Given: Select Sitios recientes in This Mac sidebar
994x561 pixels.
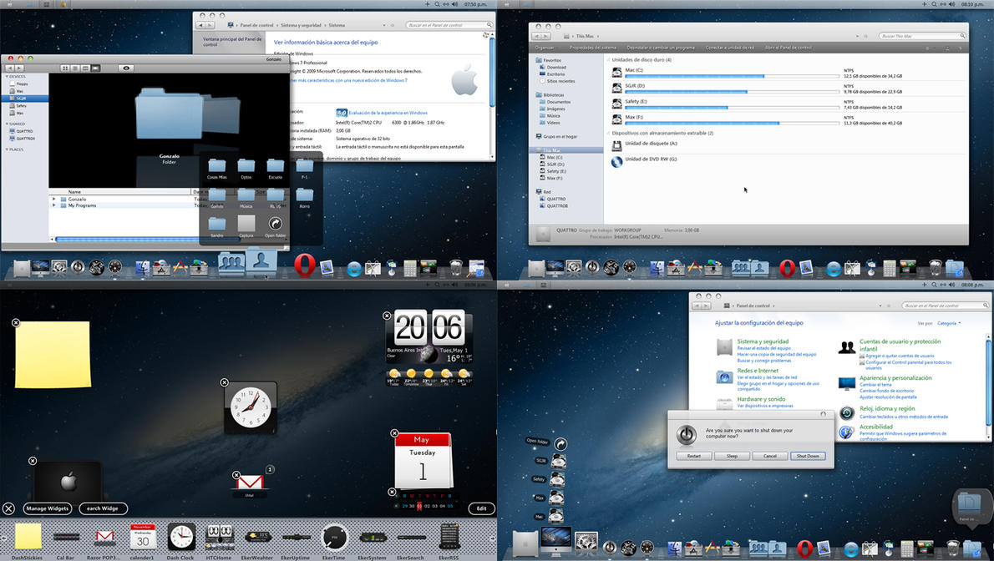Looking at the screenshot, I should tap(560, 81).
